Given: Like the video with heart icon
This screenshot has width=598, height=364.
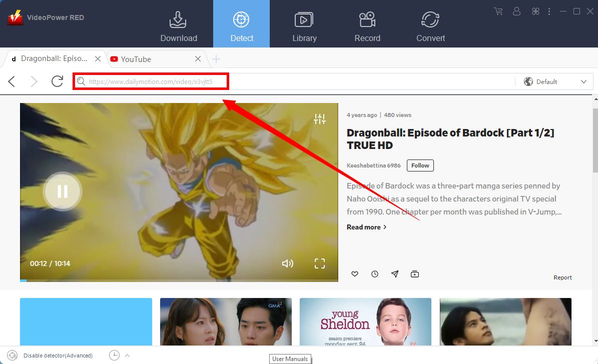Looking at the screenshot, I should point(355,273).
